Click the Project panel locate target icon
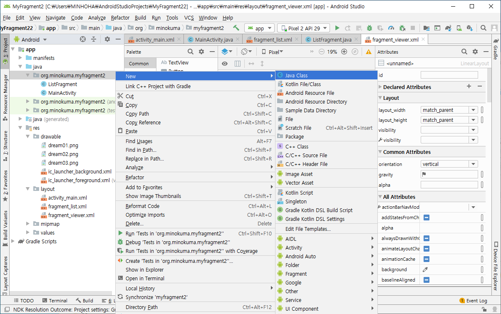Image resolution: width=501 pixels, height=314 pixels. [83, 40]
